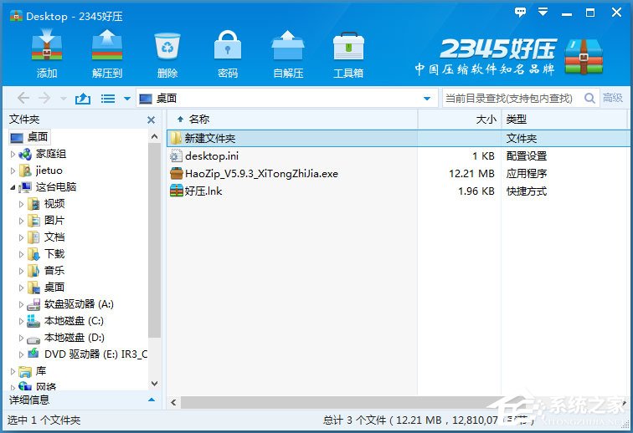Expand the 本地磁盘 (C:) node
Viewport: 633px width, 433px height.
[x=22, y=321]
